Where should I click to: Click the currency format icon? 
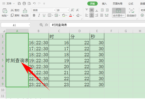[142, 15]
